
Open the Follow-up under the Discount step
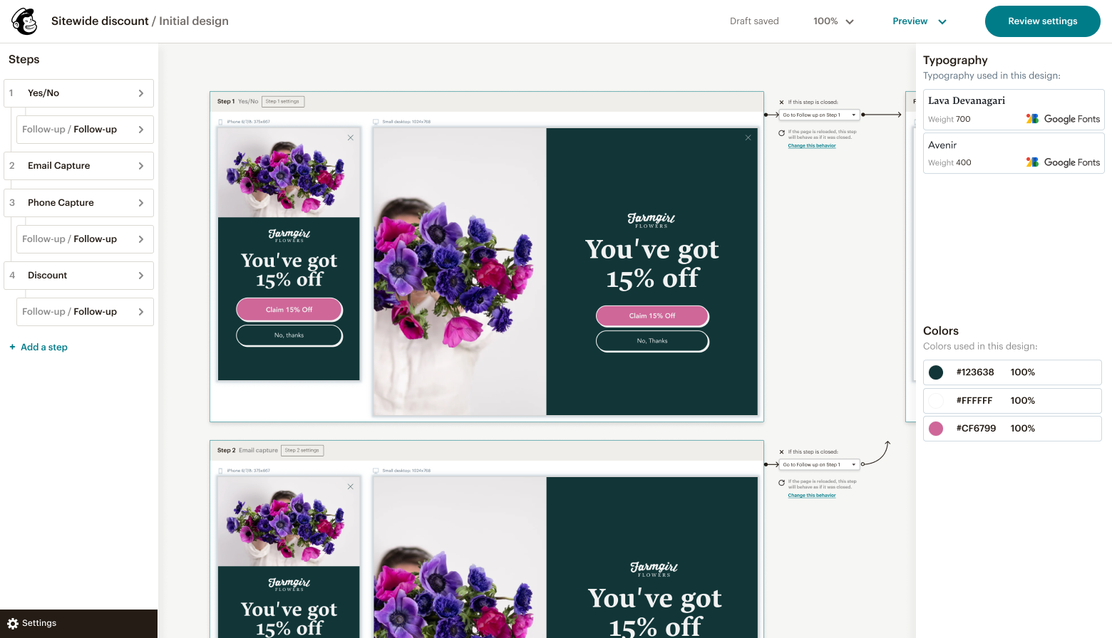(x=84, y=311)
